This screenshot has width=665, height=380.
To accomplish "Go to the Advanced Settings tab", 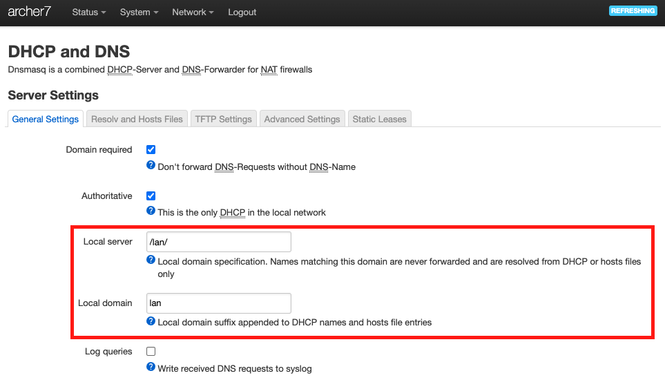I will 302,119.
